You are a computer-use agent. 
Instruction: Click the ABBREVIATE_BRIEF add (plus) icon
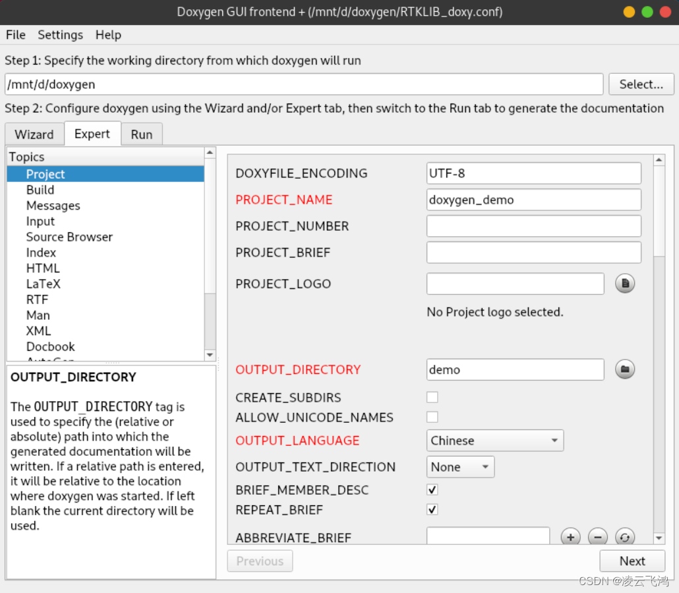[x=570, y=537]
